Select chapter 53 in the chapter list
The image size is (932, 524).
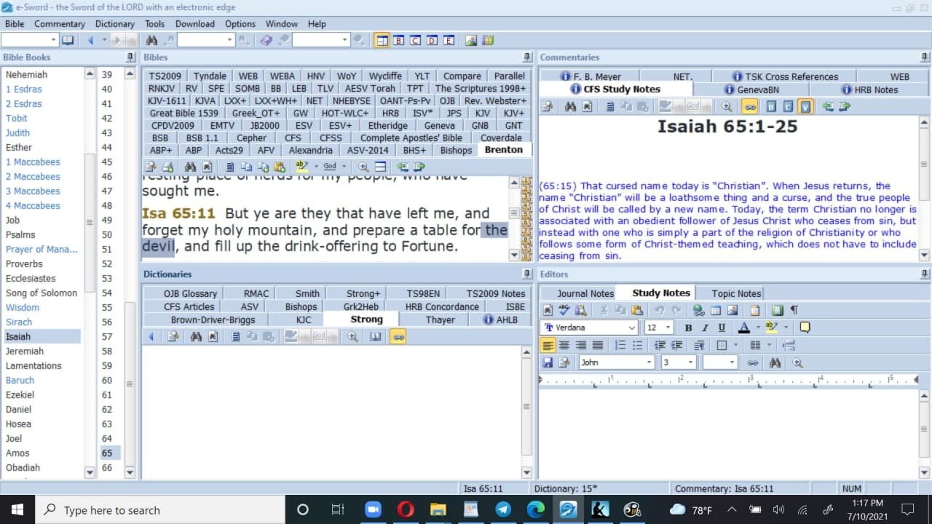[107, 279]
